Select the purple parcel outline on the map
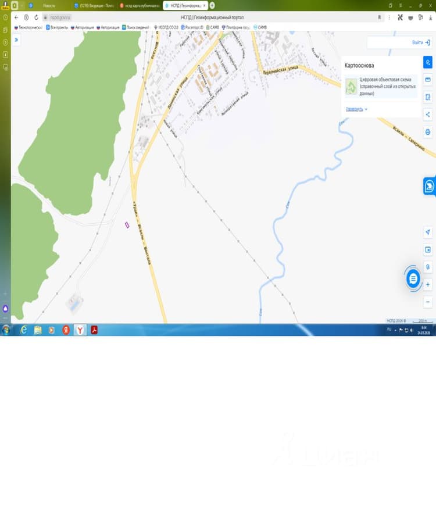The width and height of the screenshot is (436, 529). [127, 225]
